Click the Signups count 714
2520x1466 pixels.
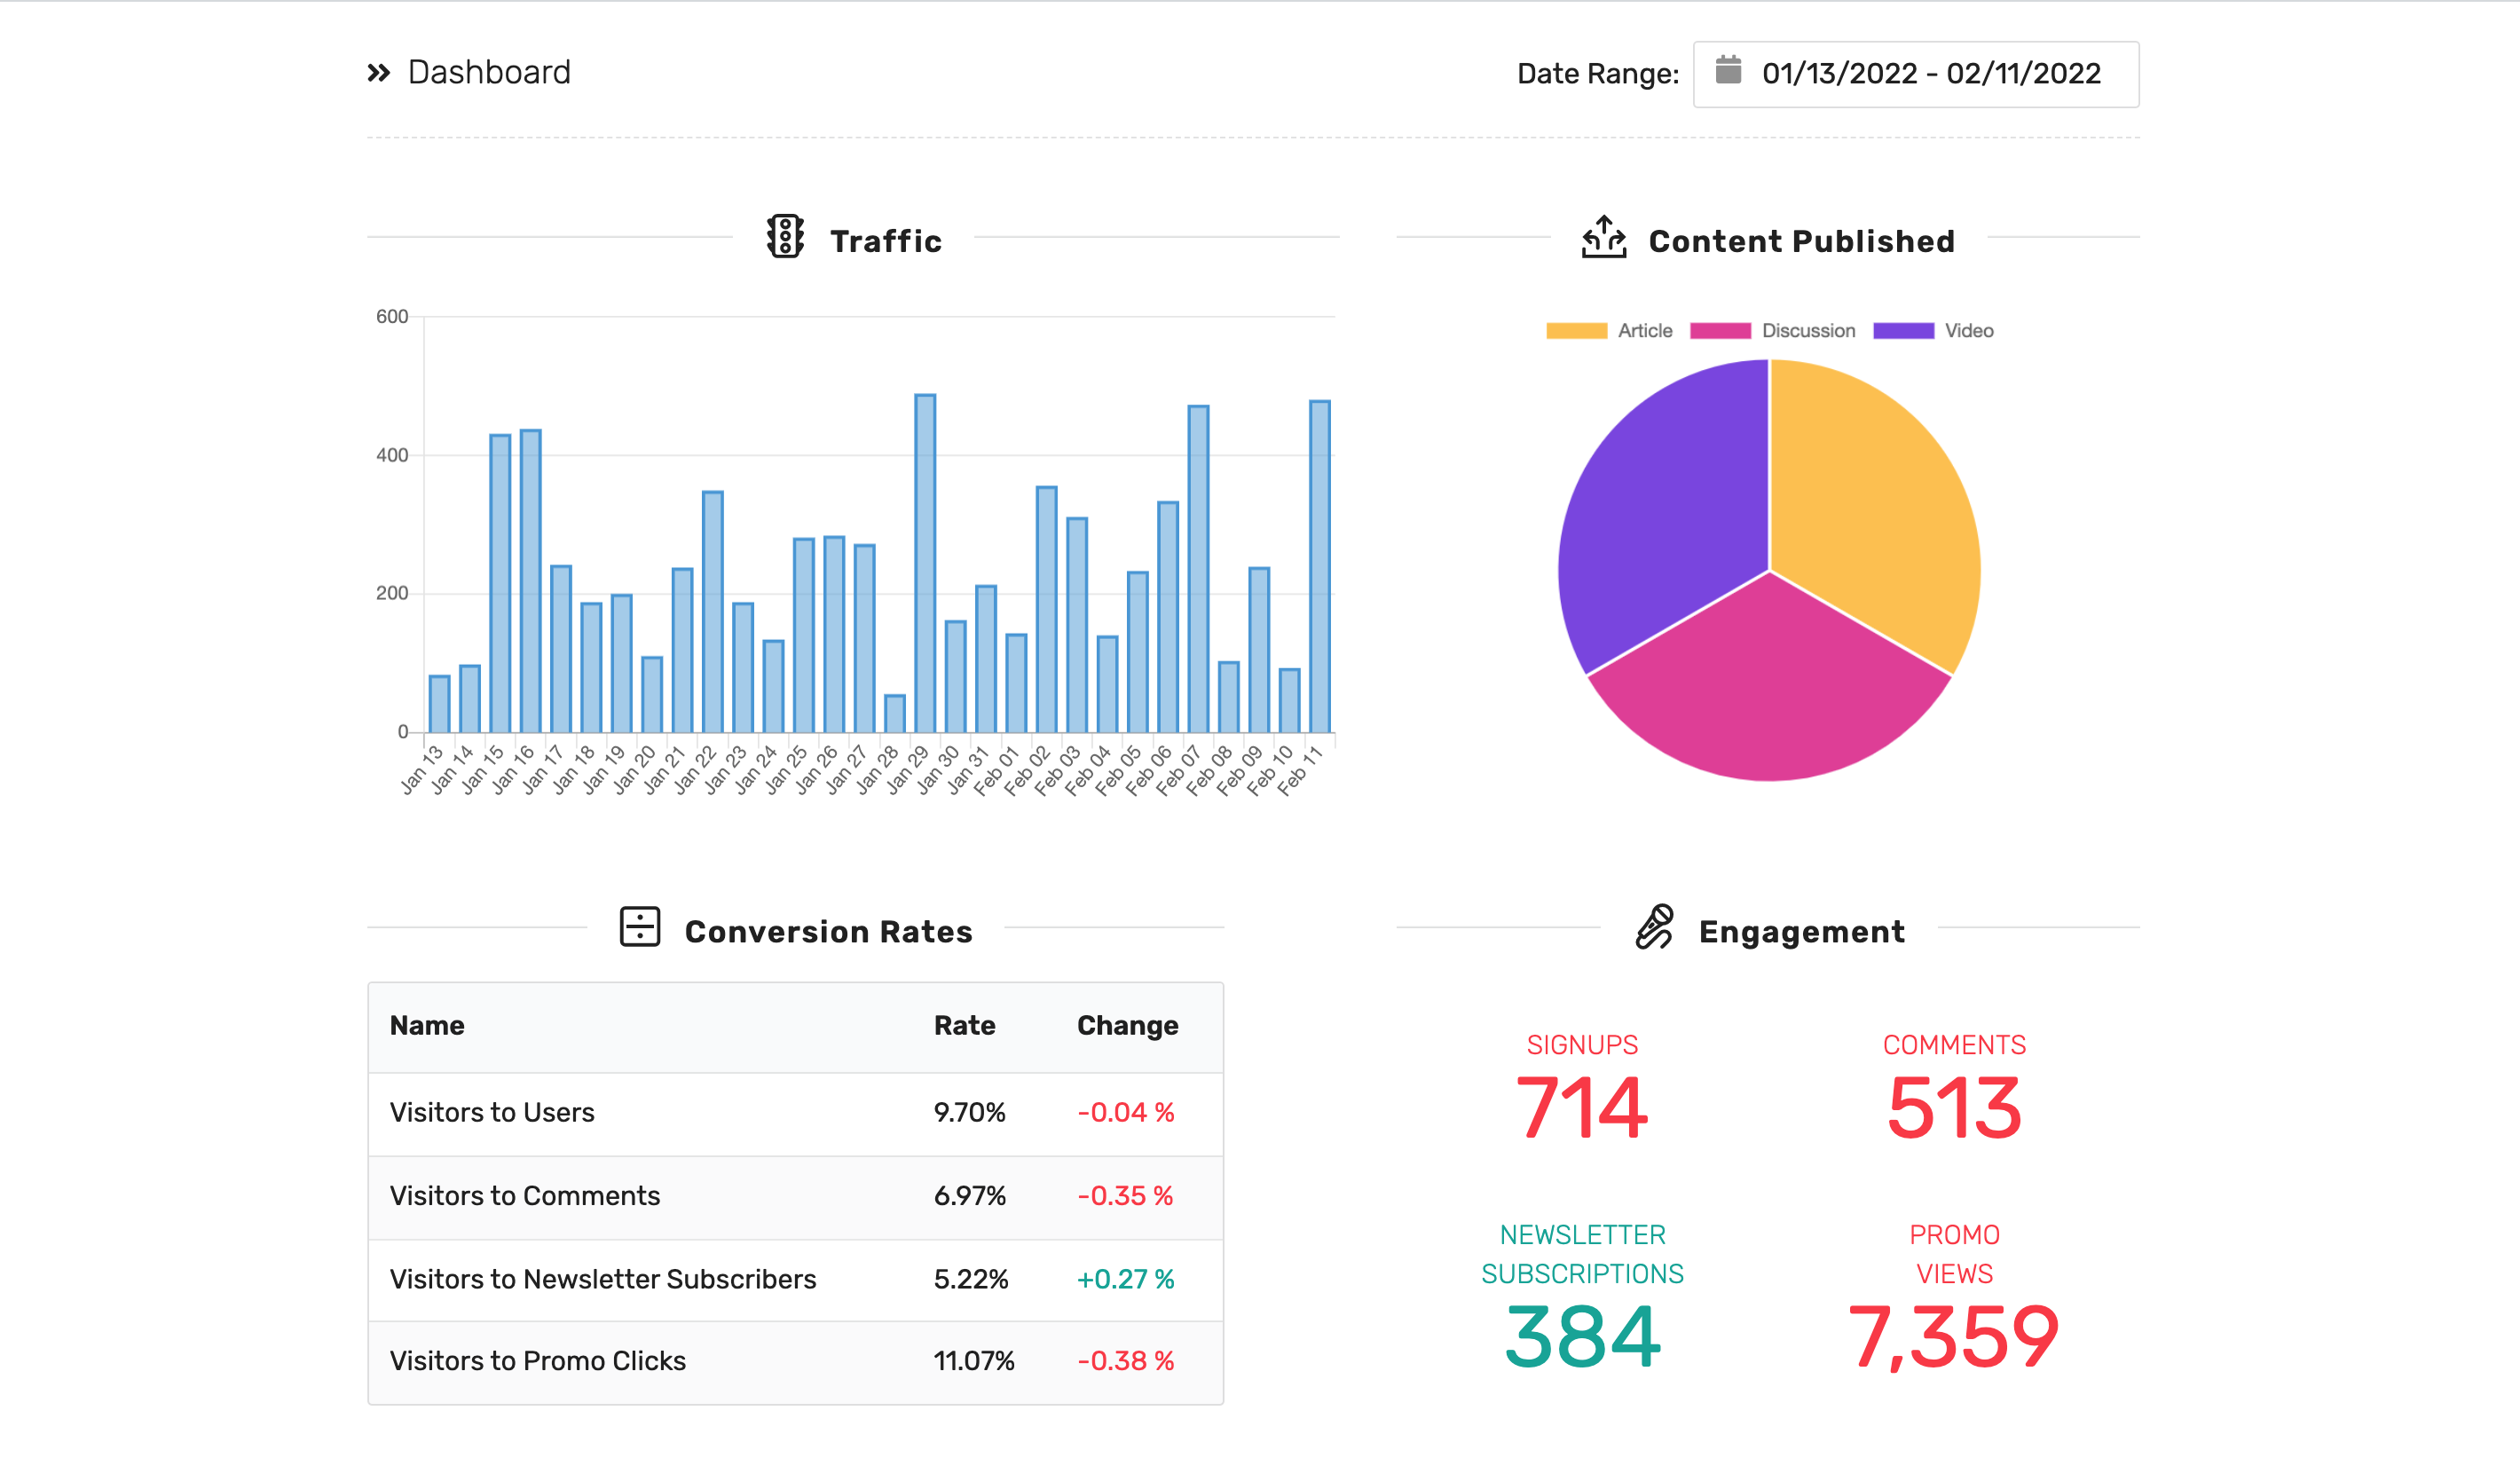tap(1582, 1108)
